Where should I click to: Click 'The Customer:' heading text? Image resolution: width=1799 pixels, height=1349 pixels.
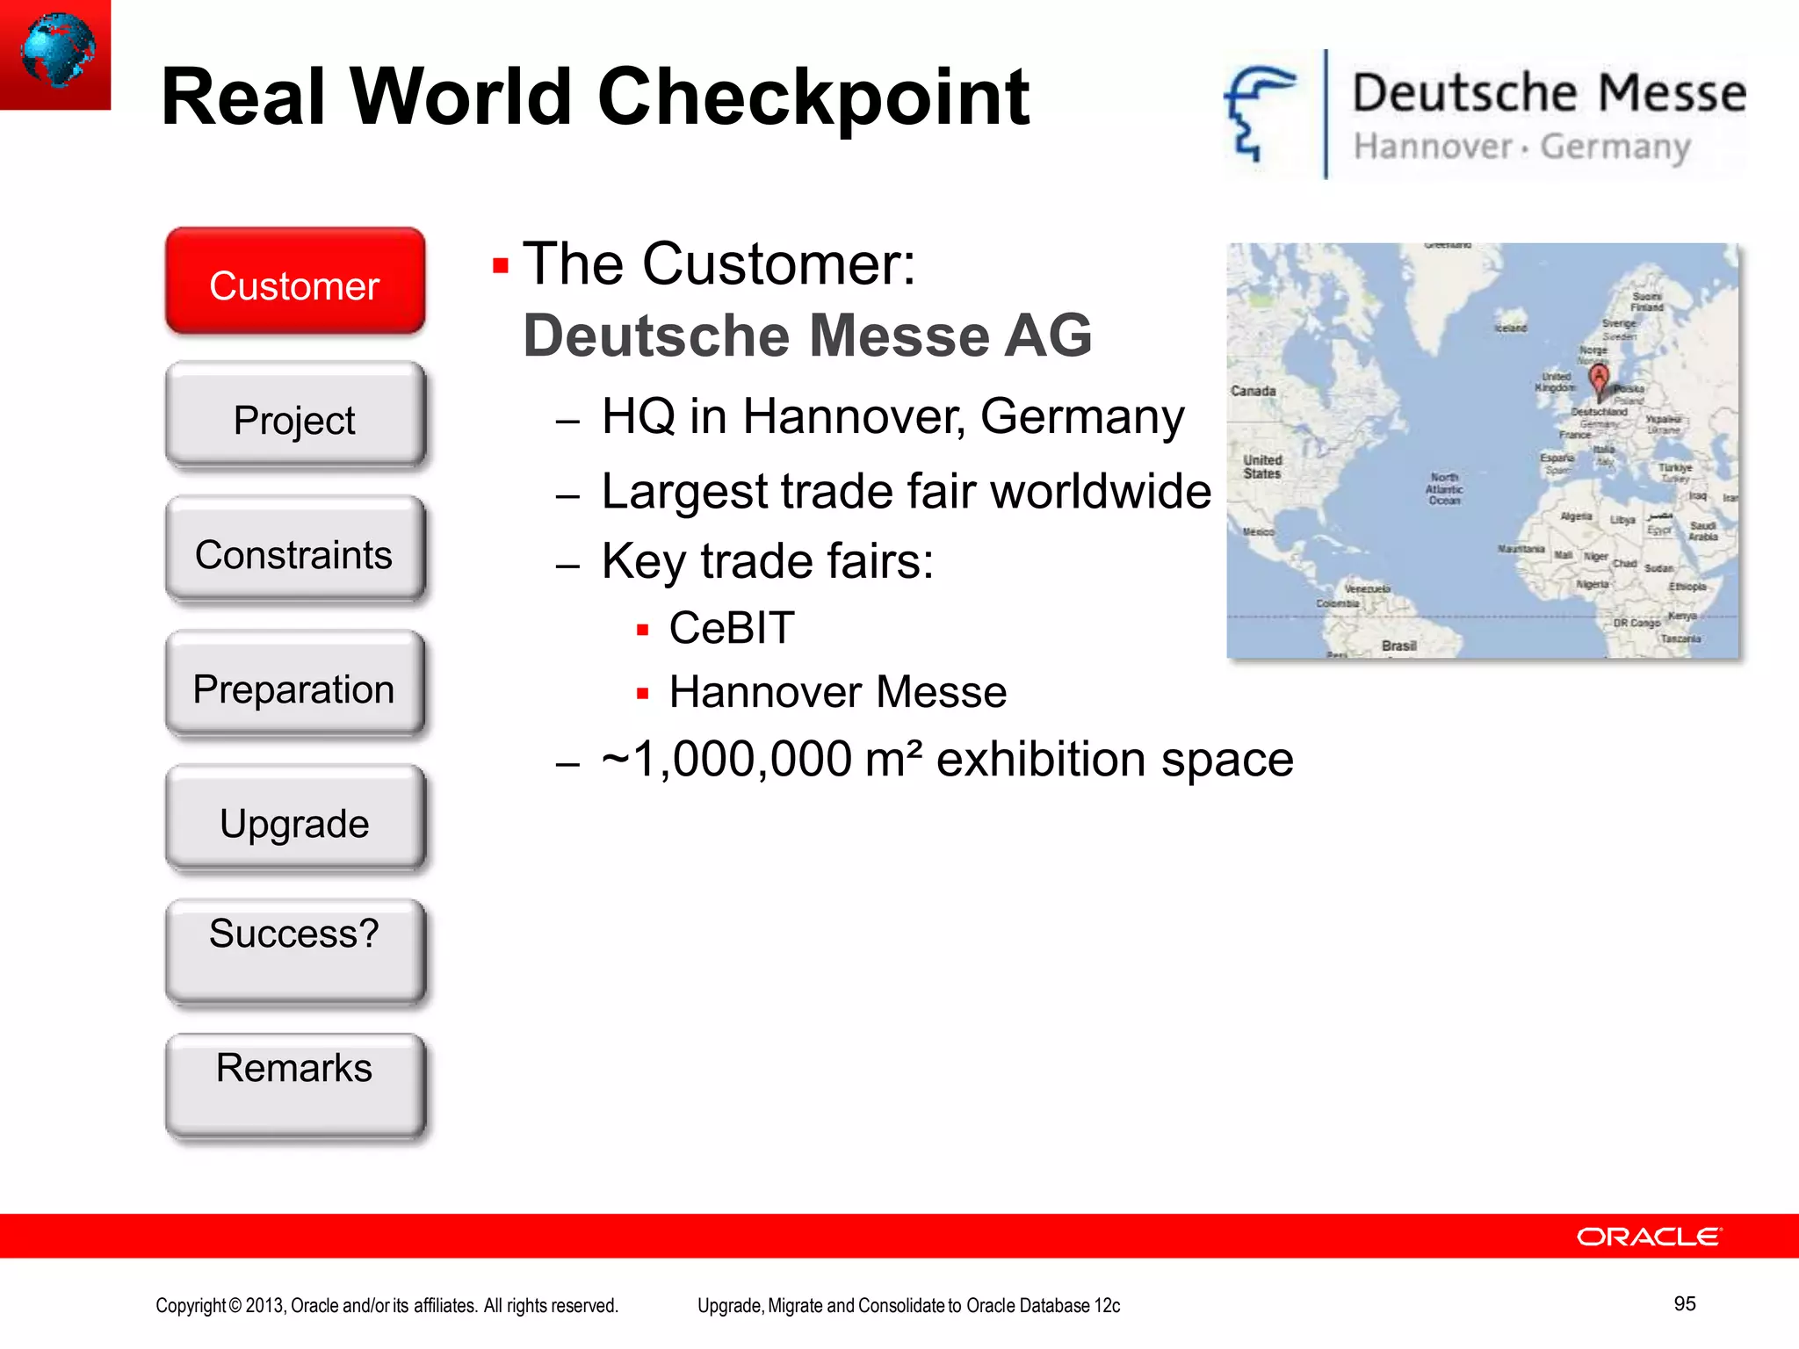click(x=719, y=263)
